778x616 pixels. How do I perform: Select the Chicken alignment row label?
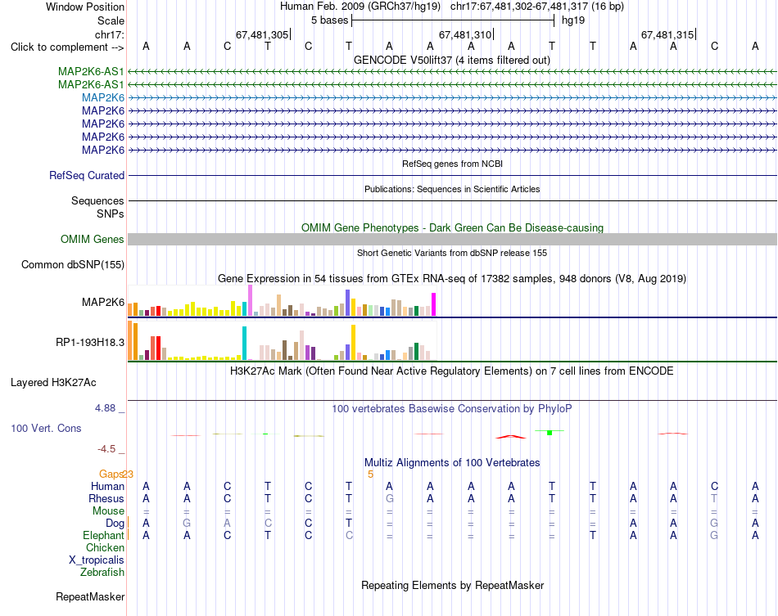pyautogui.click(x=105, y=547)
